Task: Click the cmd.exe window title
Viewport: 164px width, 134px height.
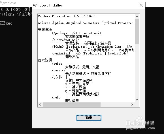Action: pyautogui.click(x=8, y=3)
